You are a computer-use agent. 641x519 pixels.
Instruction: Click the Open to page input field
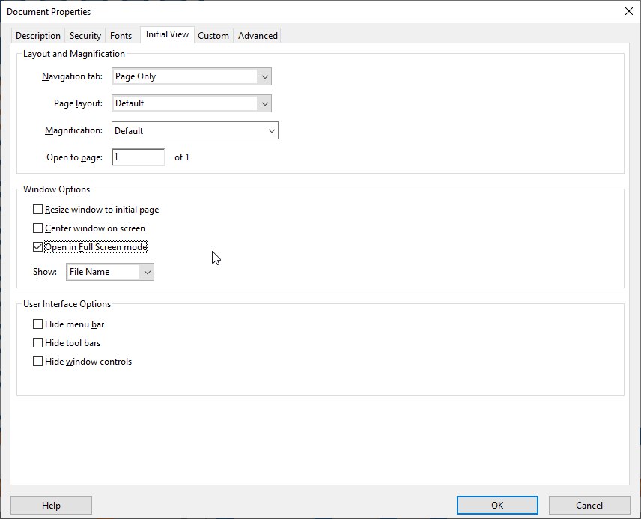(x=139, y=157)
